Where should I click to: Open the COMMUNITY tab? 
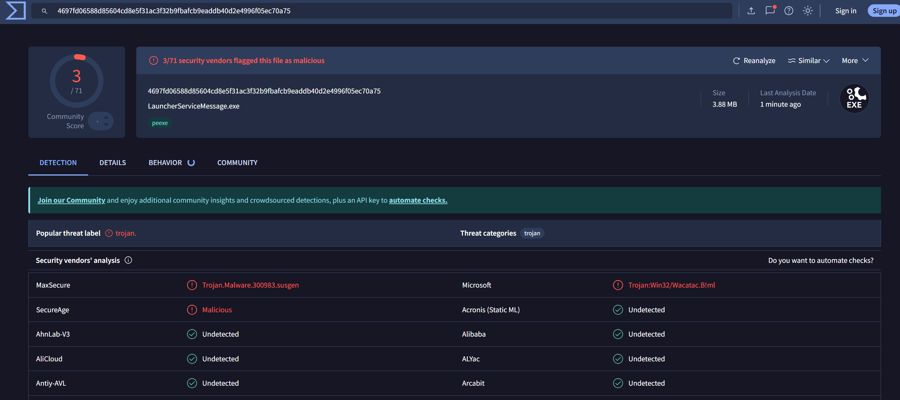point(237,163)
